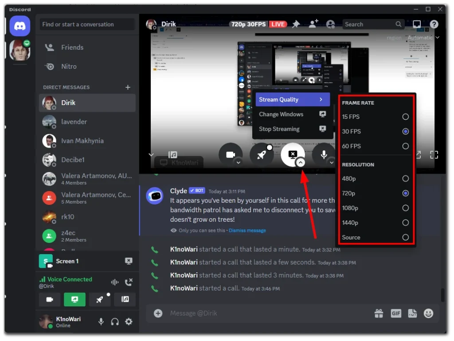
Task: Collapse the call view with chevron
Action: pyautogui.click(x=151, y=155)
